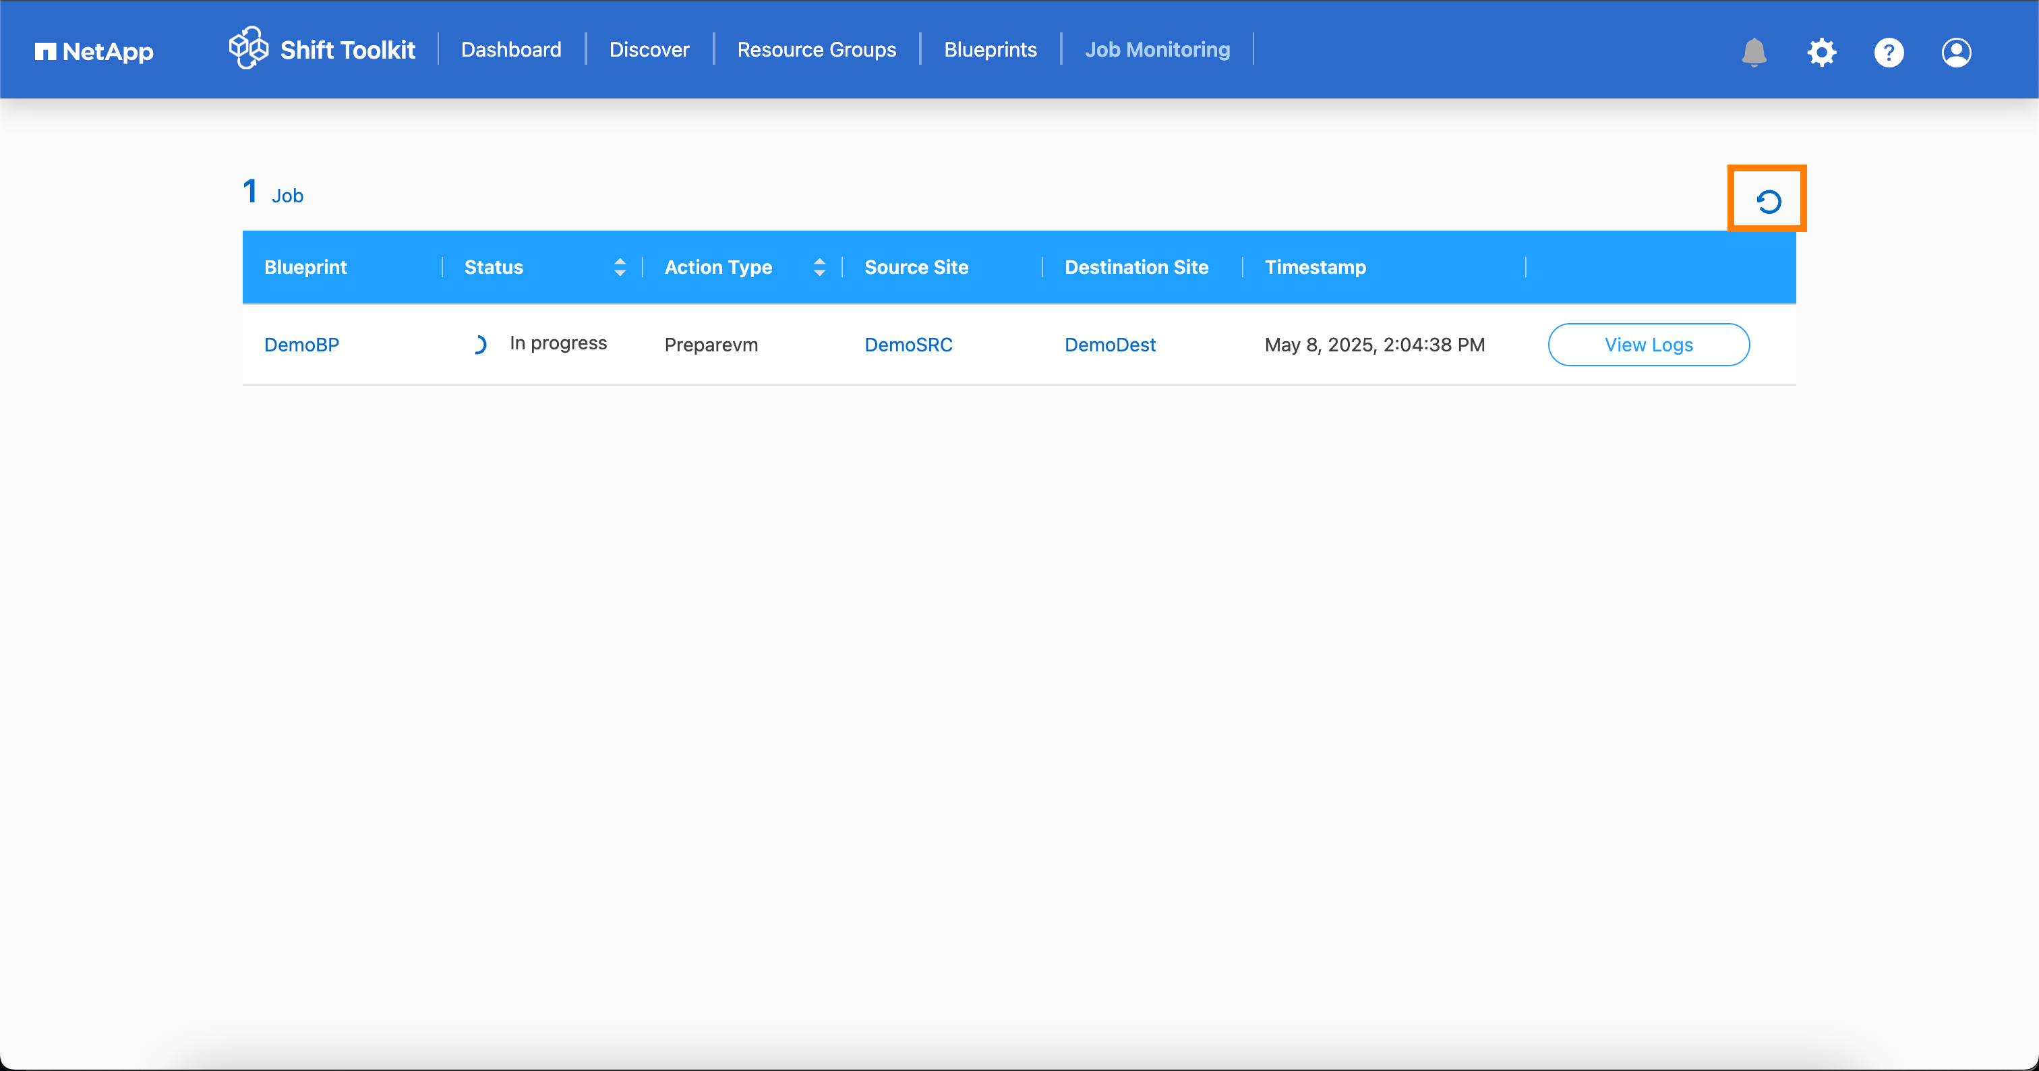The height and width of the screenshot is (1071, 2039).
Task: Switch to the Discover tab
Action: 649,49
